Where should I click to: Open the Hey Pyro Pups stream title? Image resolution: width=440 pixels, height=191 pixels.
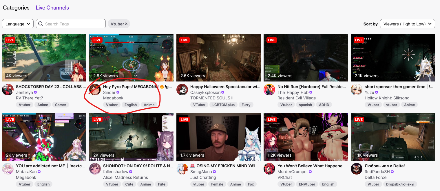(138, 87)
